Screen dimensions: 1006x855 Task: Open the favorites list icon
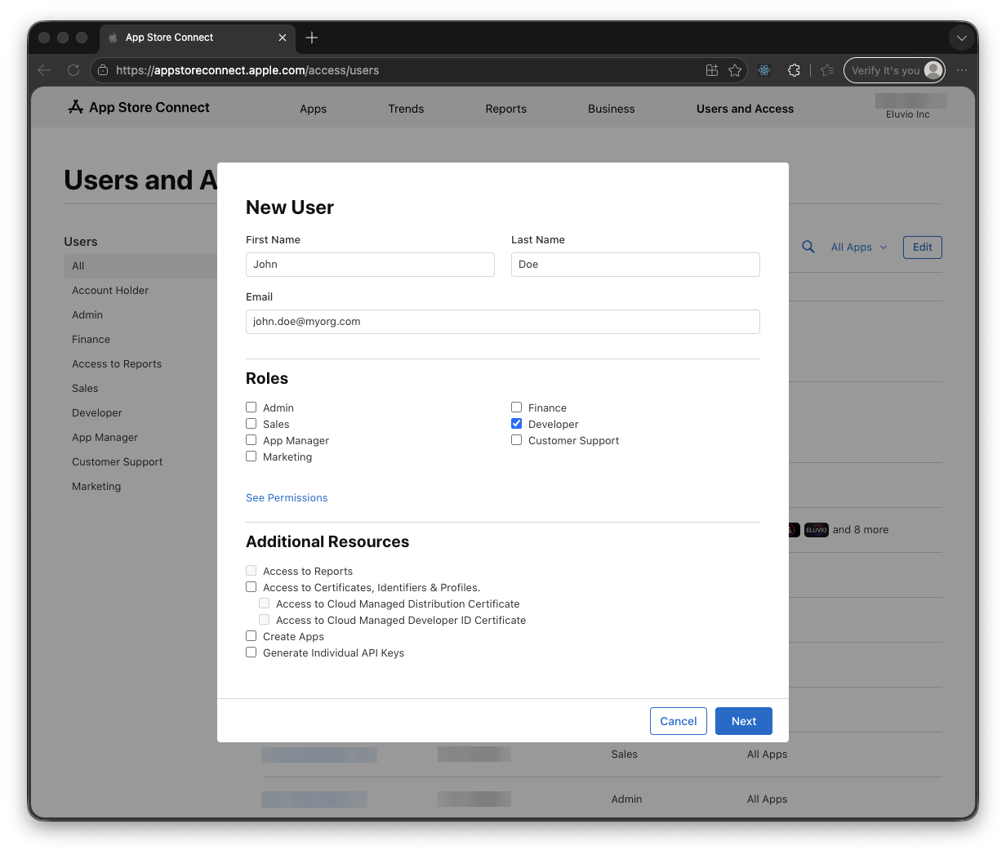click(x=827, y=70)
